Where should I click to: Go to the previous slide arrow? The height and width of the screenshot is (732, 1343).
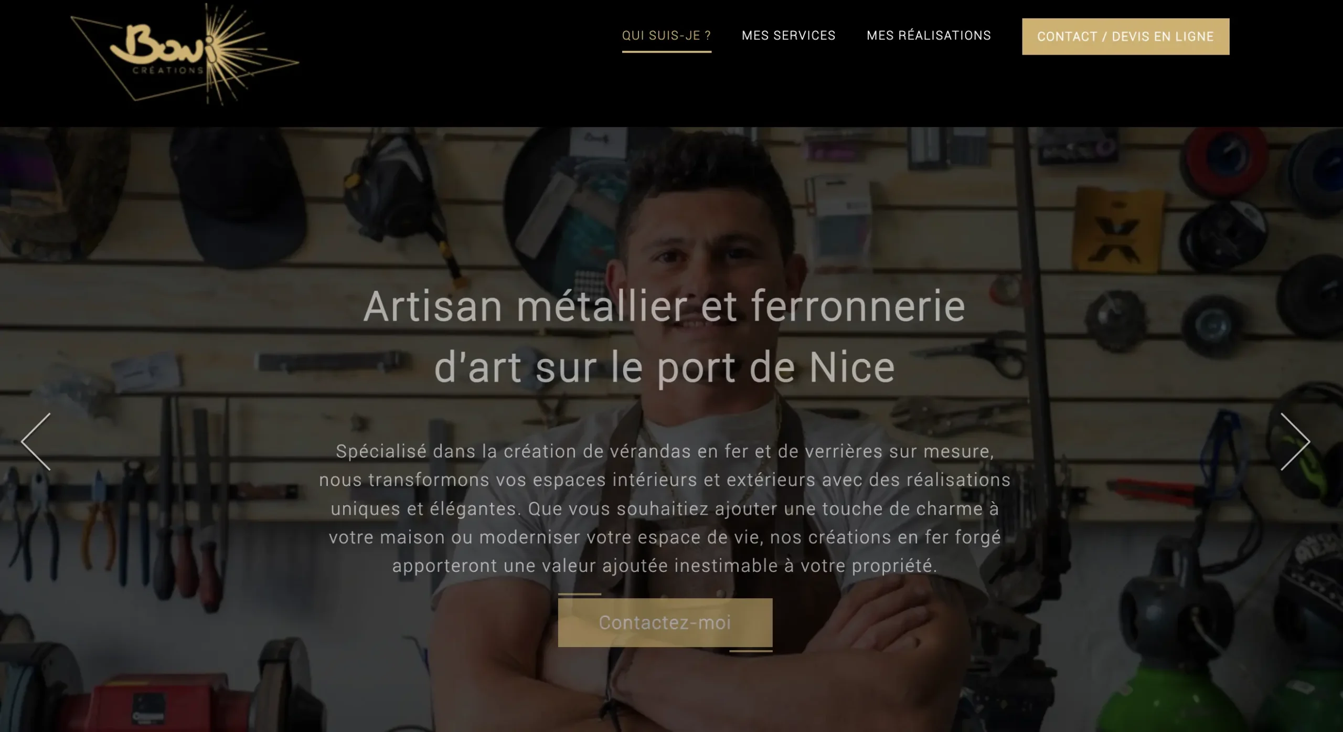tap(36, 441)
